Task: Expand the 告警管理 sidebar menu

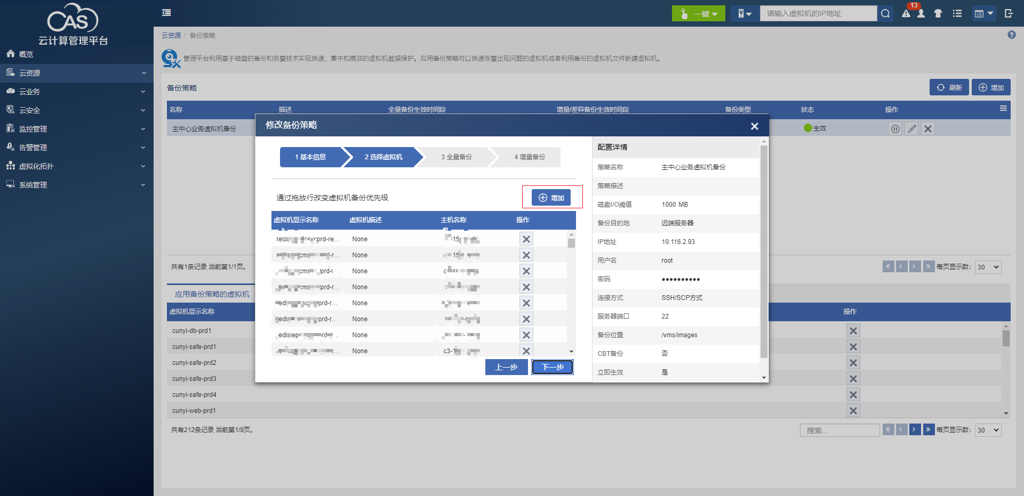Action: (x=77, y=148)
